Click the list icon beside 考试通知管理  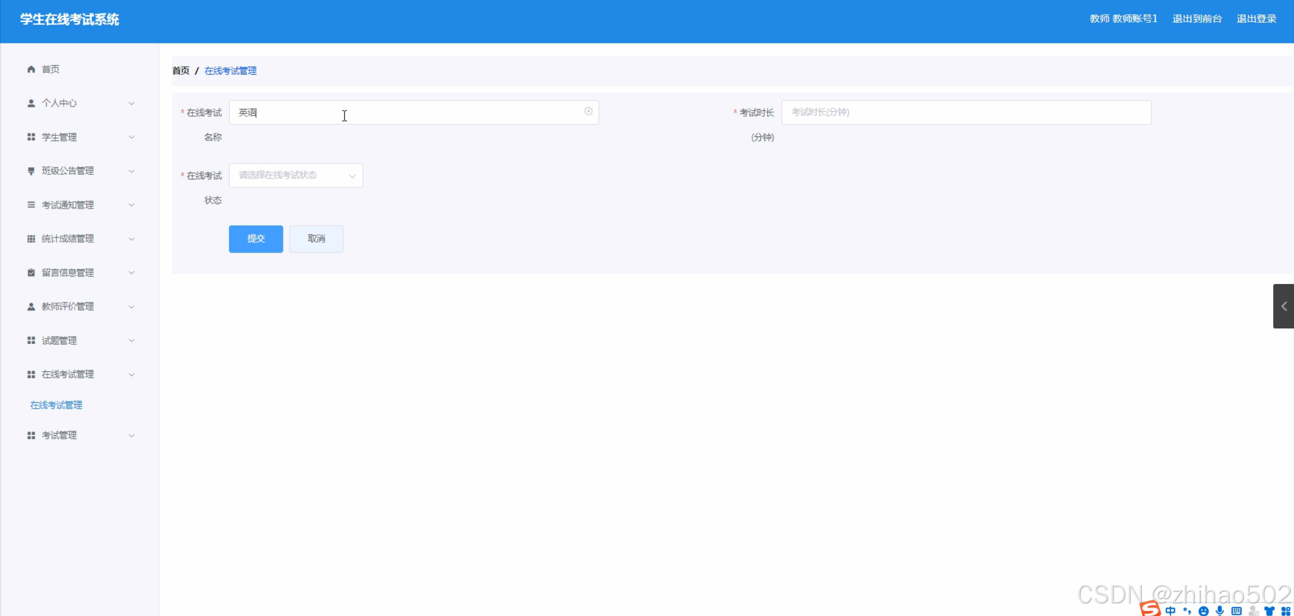pos(31,205)
